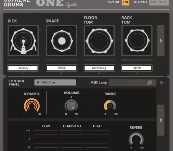Click the LOW EQ band zero line
Viewport: 173px width, 151px height.
[46, 139]
